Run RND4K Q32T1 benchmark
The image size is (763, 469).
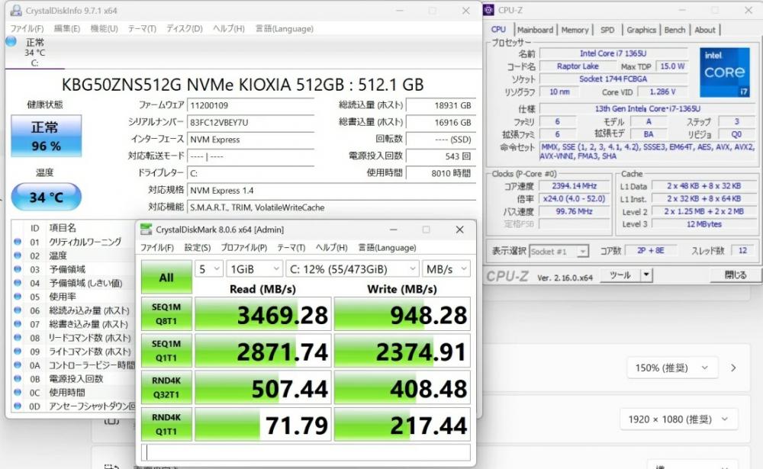pos(166,387)
